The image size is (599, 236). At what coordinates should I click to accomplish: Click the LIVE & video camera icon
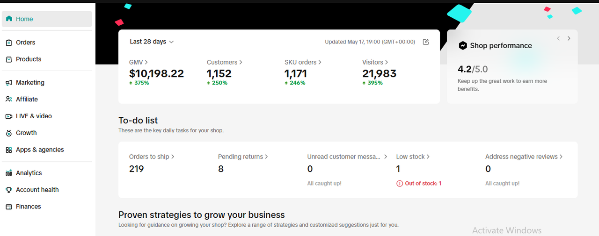pos(8,116)
